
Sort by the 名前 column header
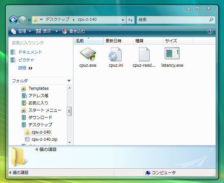[88, 41]
